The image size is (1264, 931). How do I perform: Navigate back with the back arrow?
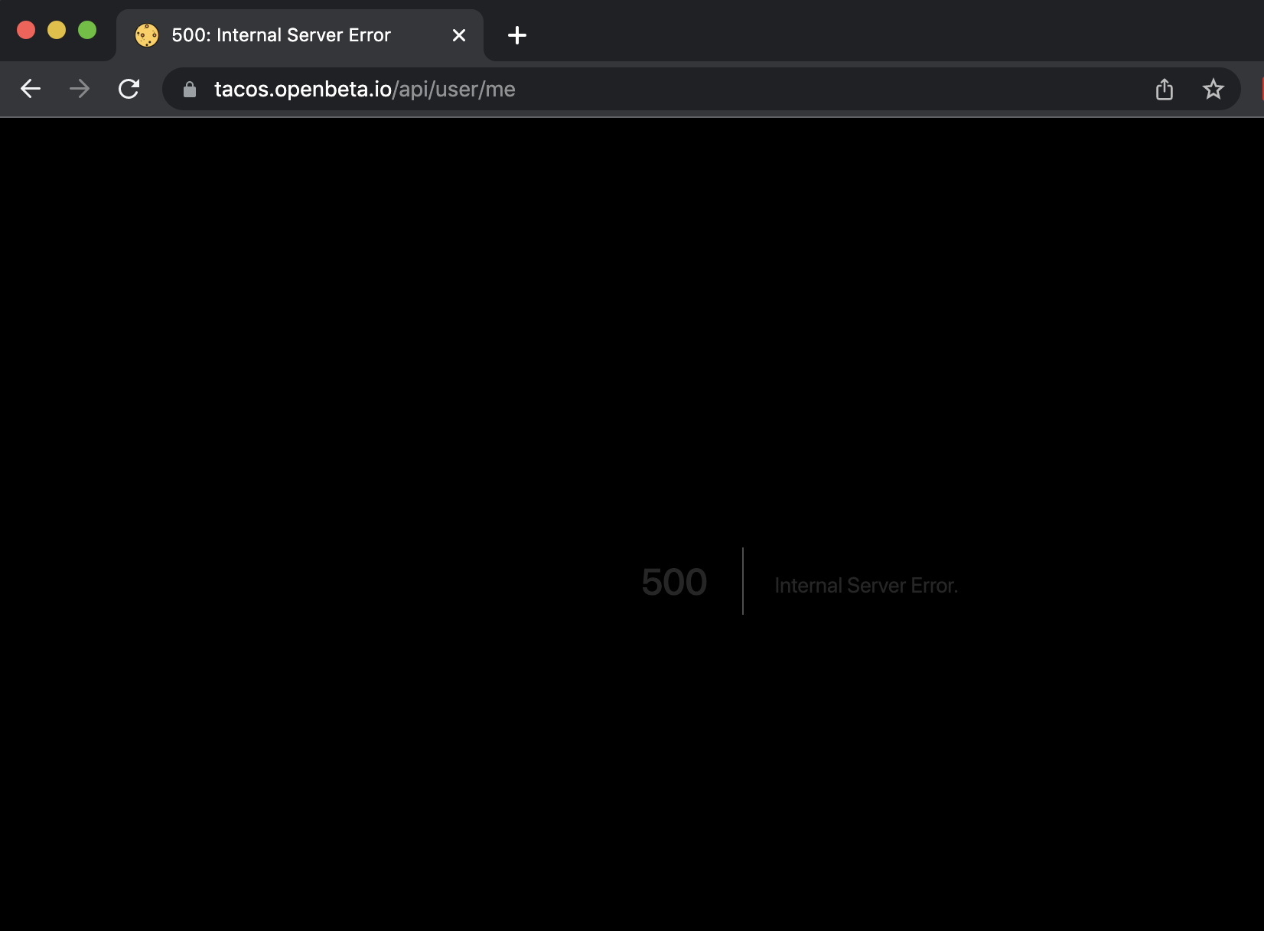31,89
